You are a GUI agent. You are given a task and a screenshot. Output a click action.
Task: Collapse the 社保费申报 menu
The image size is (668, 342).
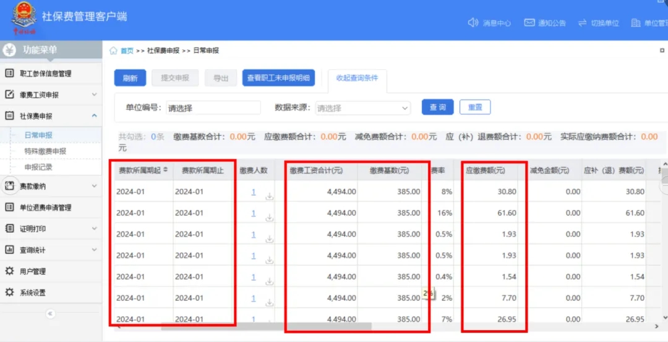(x=94, y=115)
